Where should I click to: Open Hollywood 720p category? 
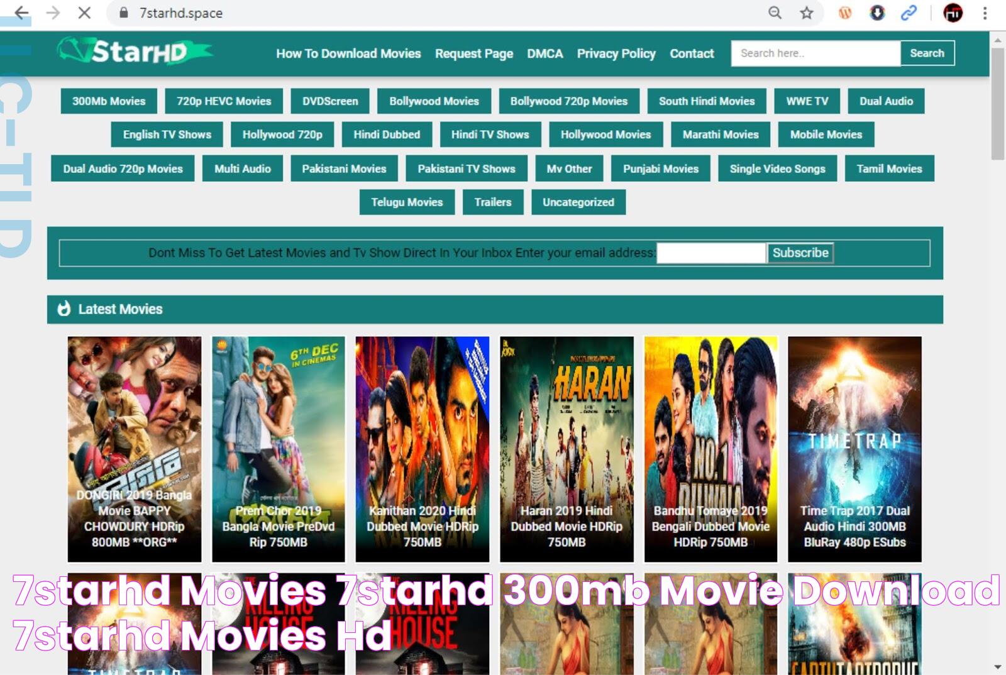(282, 134)
